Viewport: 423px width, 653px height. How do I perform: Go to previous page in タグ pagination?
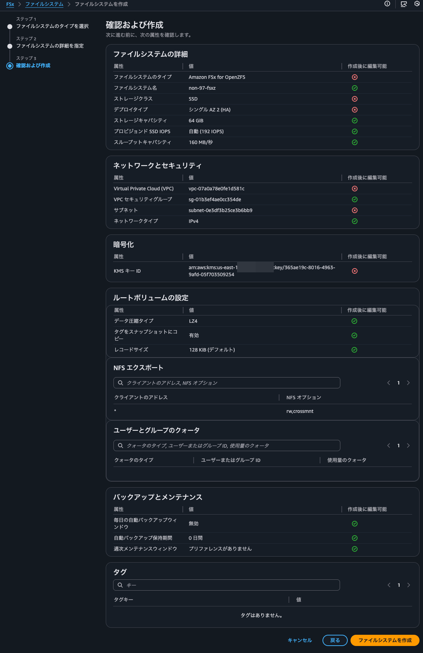pyautogui.click(x=389, y=585)
